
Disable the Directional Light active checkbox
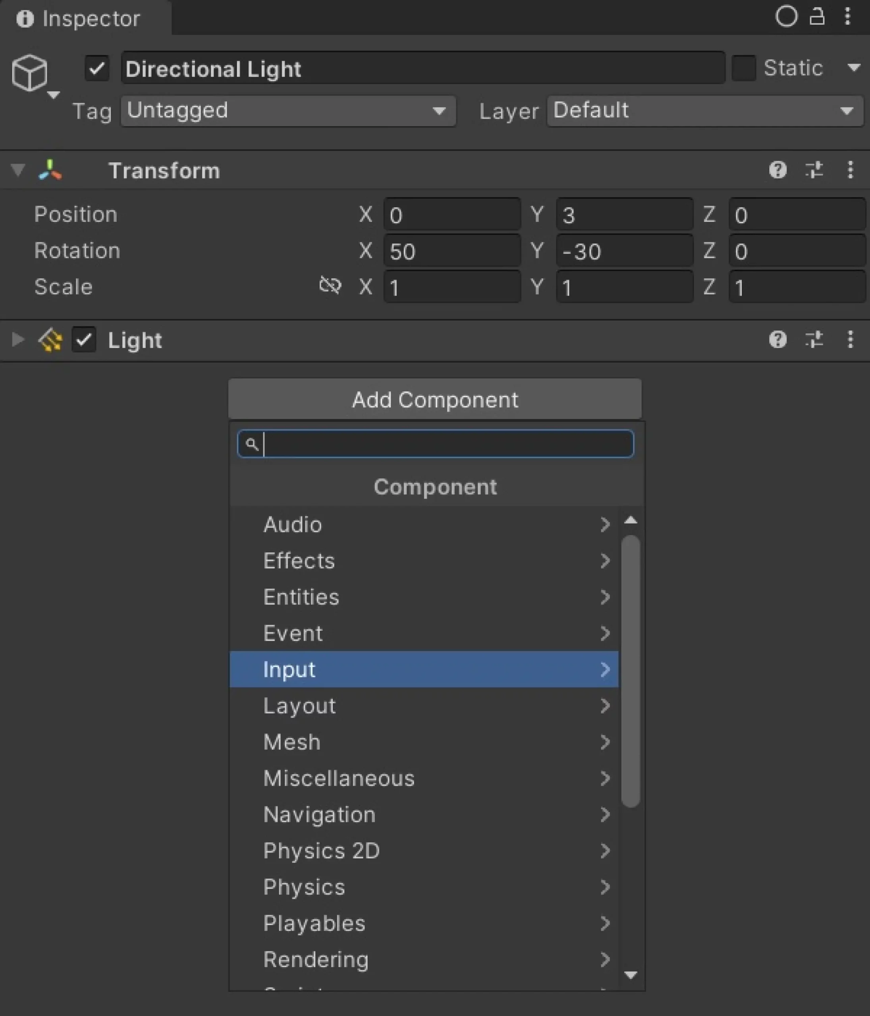(97, 68)
